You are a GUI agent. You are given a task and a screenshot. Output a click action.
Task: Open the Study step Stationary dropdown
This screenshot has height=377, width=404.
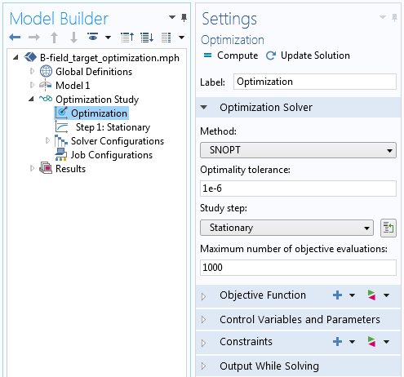point(286,228)
